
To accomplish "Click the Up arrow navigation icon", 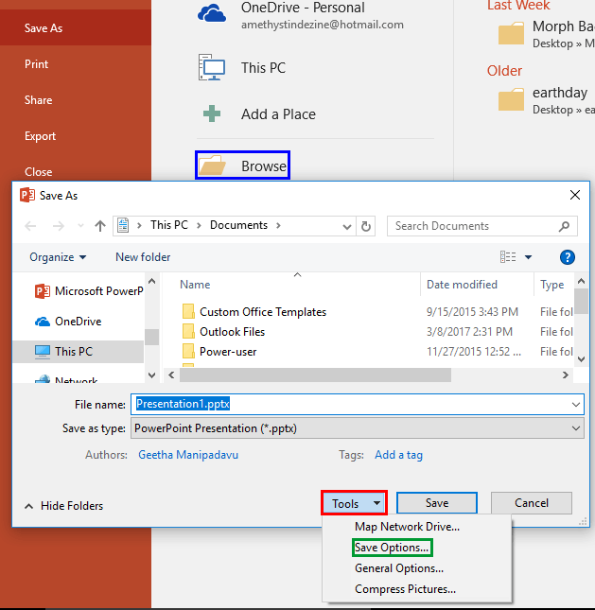I will click(x=100, y=226).
